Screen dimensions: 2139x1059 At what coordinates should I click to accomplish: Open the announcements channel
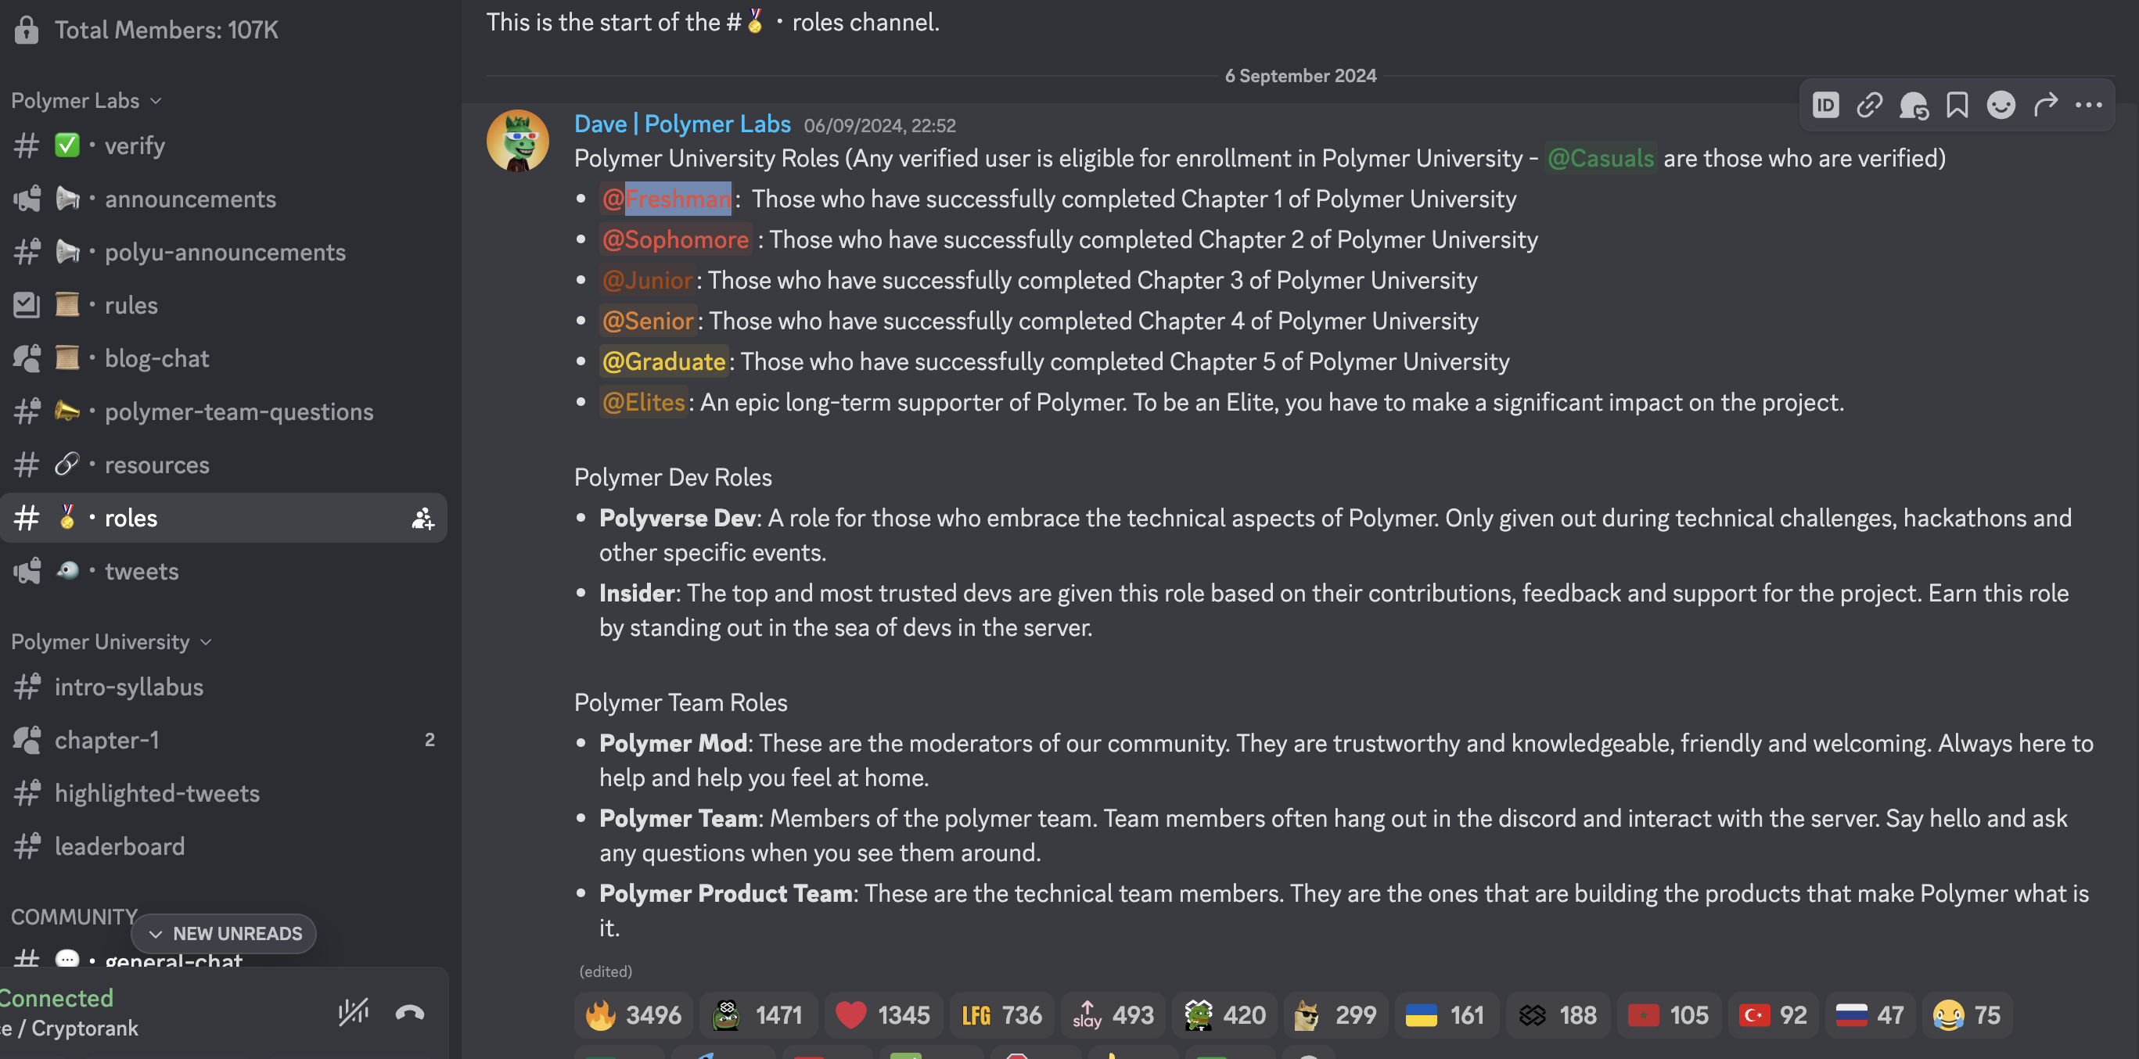pyautogui.click(x=223, y=199)
